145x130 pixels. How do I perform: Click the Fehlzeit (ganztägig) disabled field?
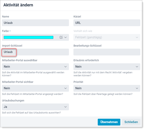(x=107, y=37)
